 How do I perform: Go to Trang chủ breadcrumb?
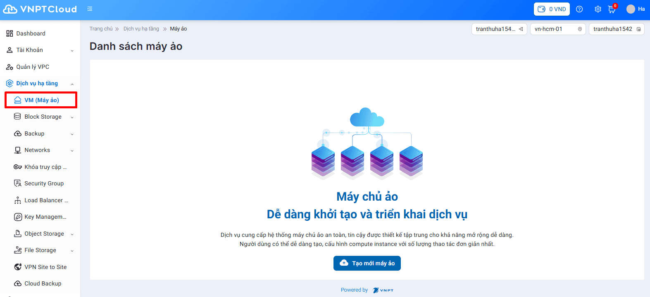(101, 29)
